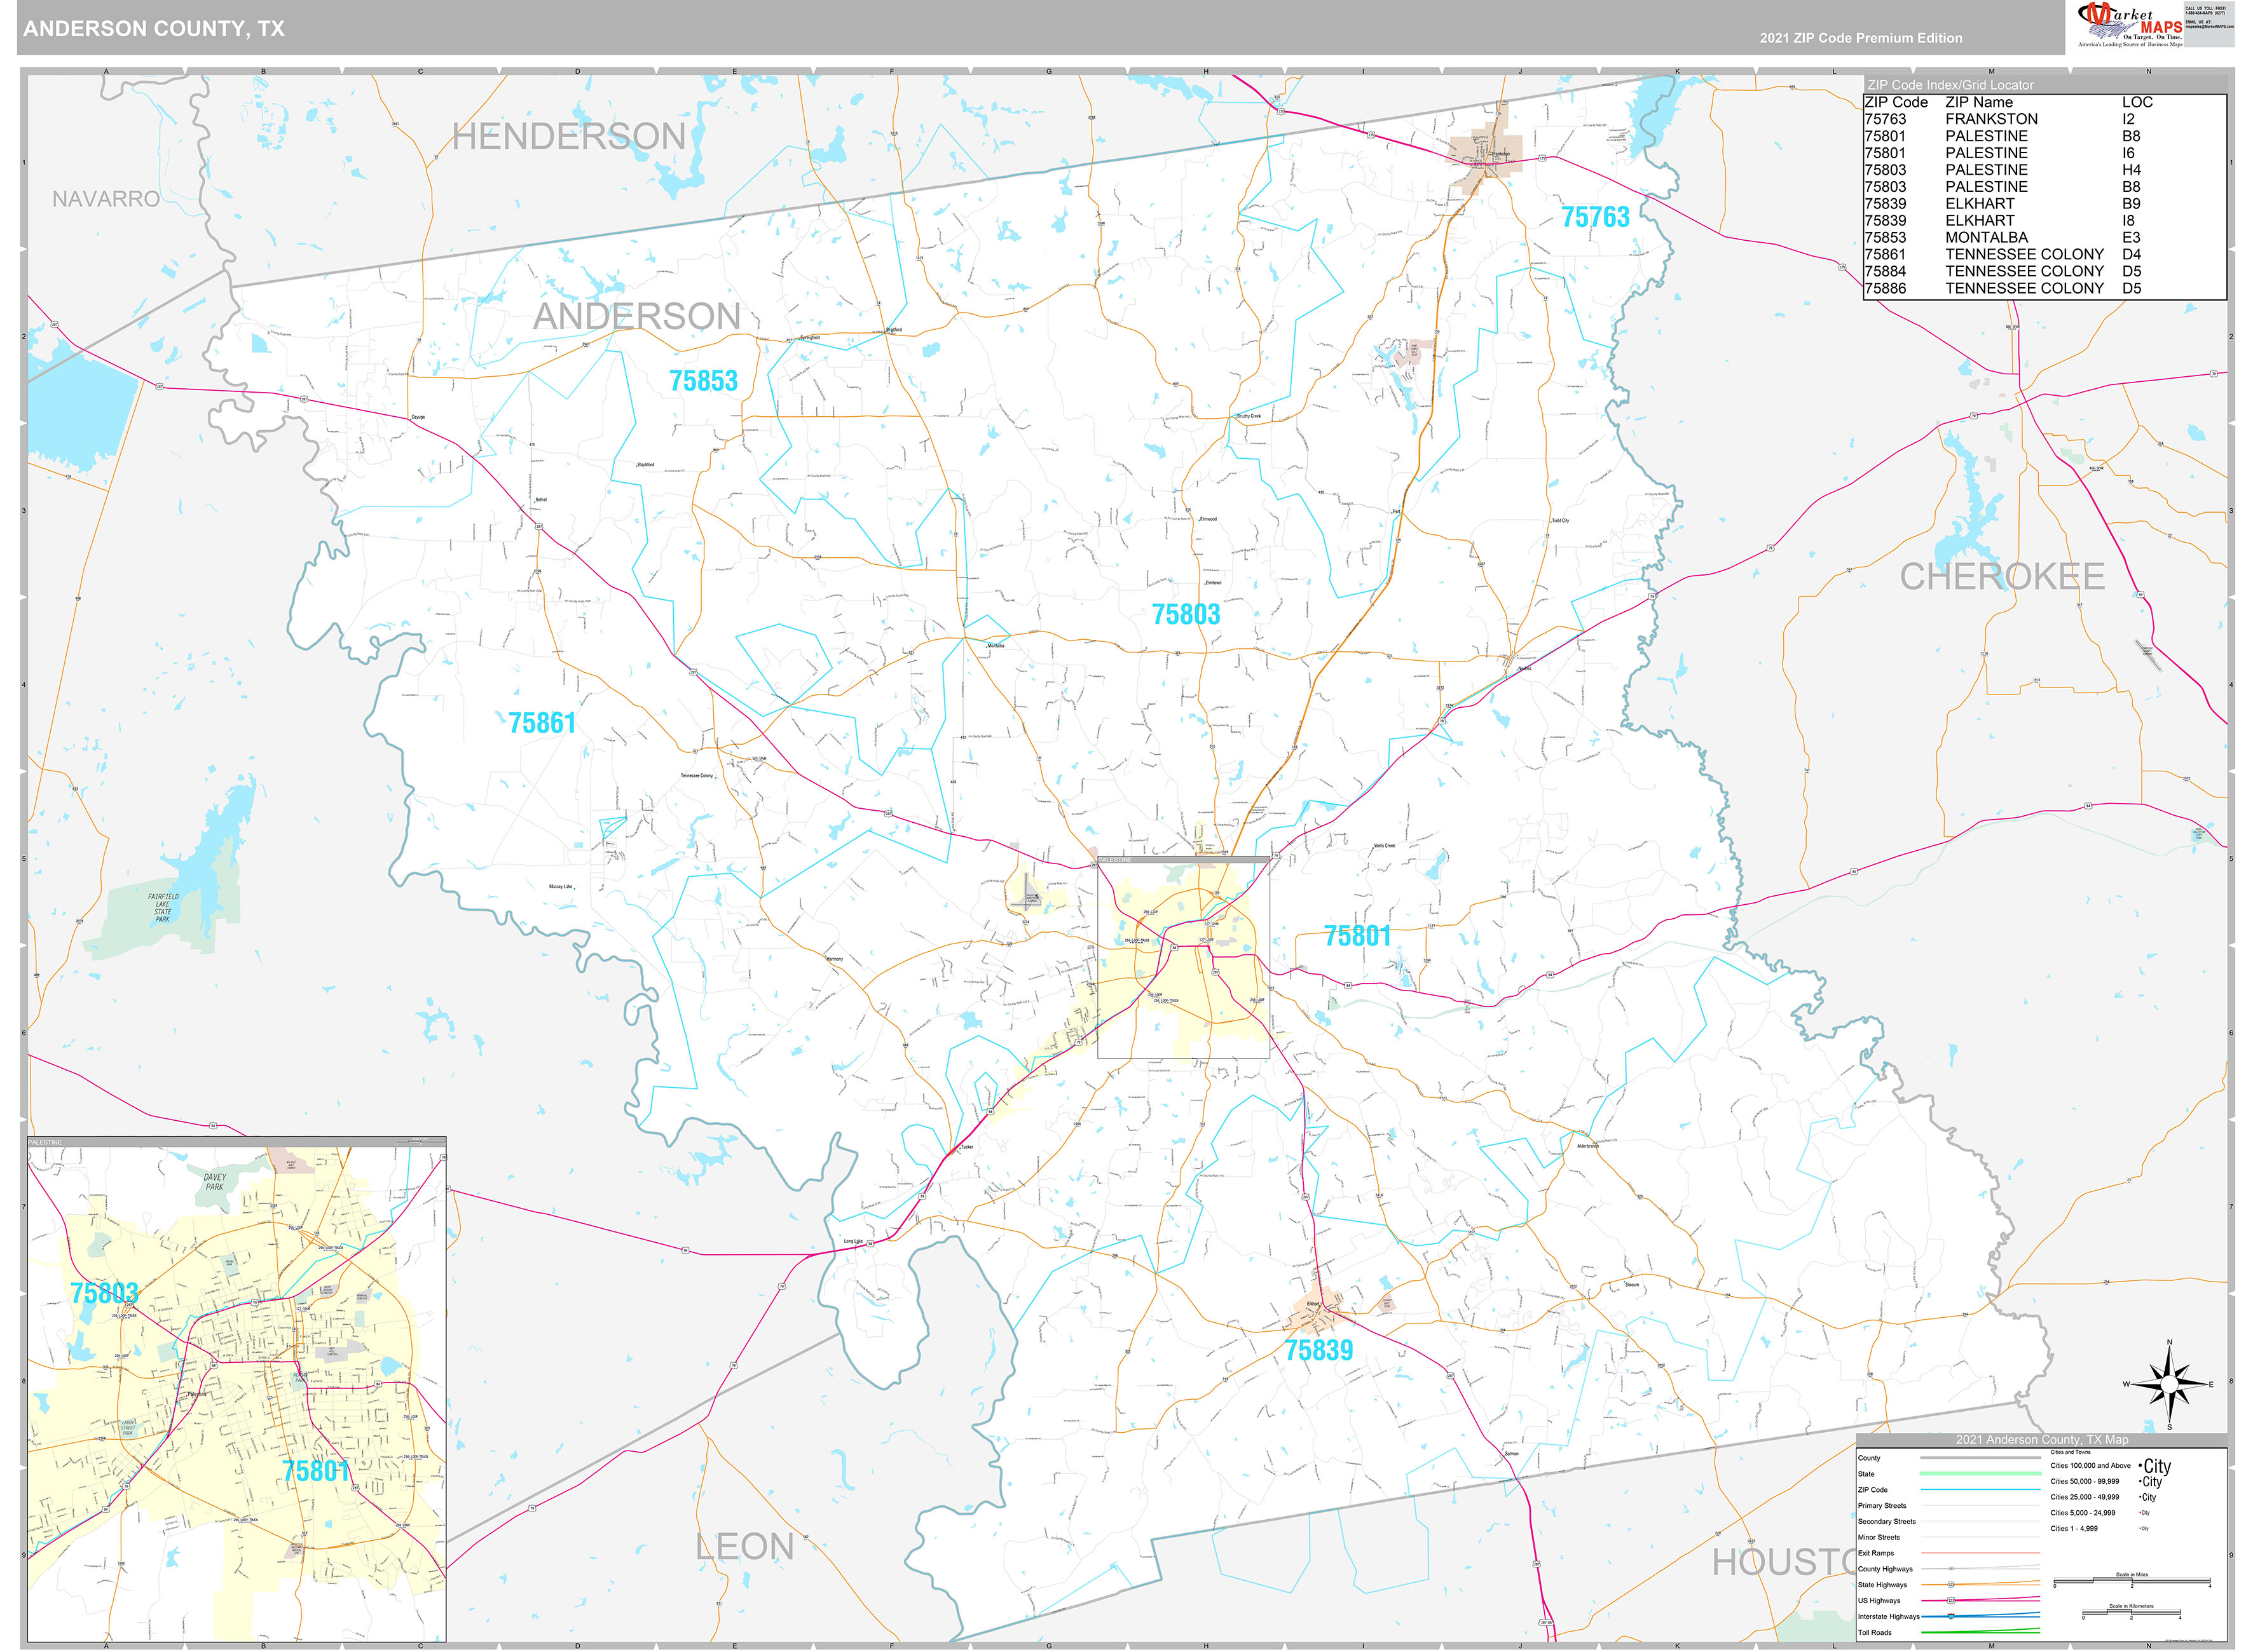
Task: Select the 75853 MONTALBA index row
Action: [x=2044, y=237]
